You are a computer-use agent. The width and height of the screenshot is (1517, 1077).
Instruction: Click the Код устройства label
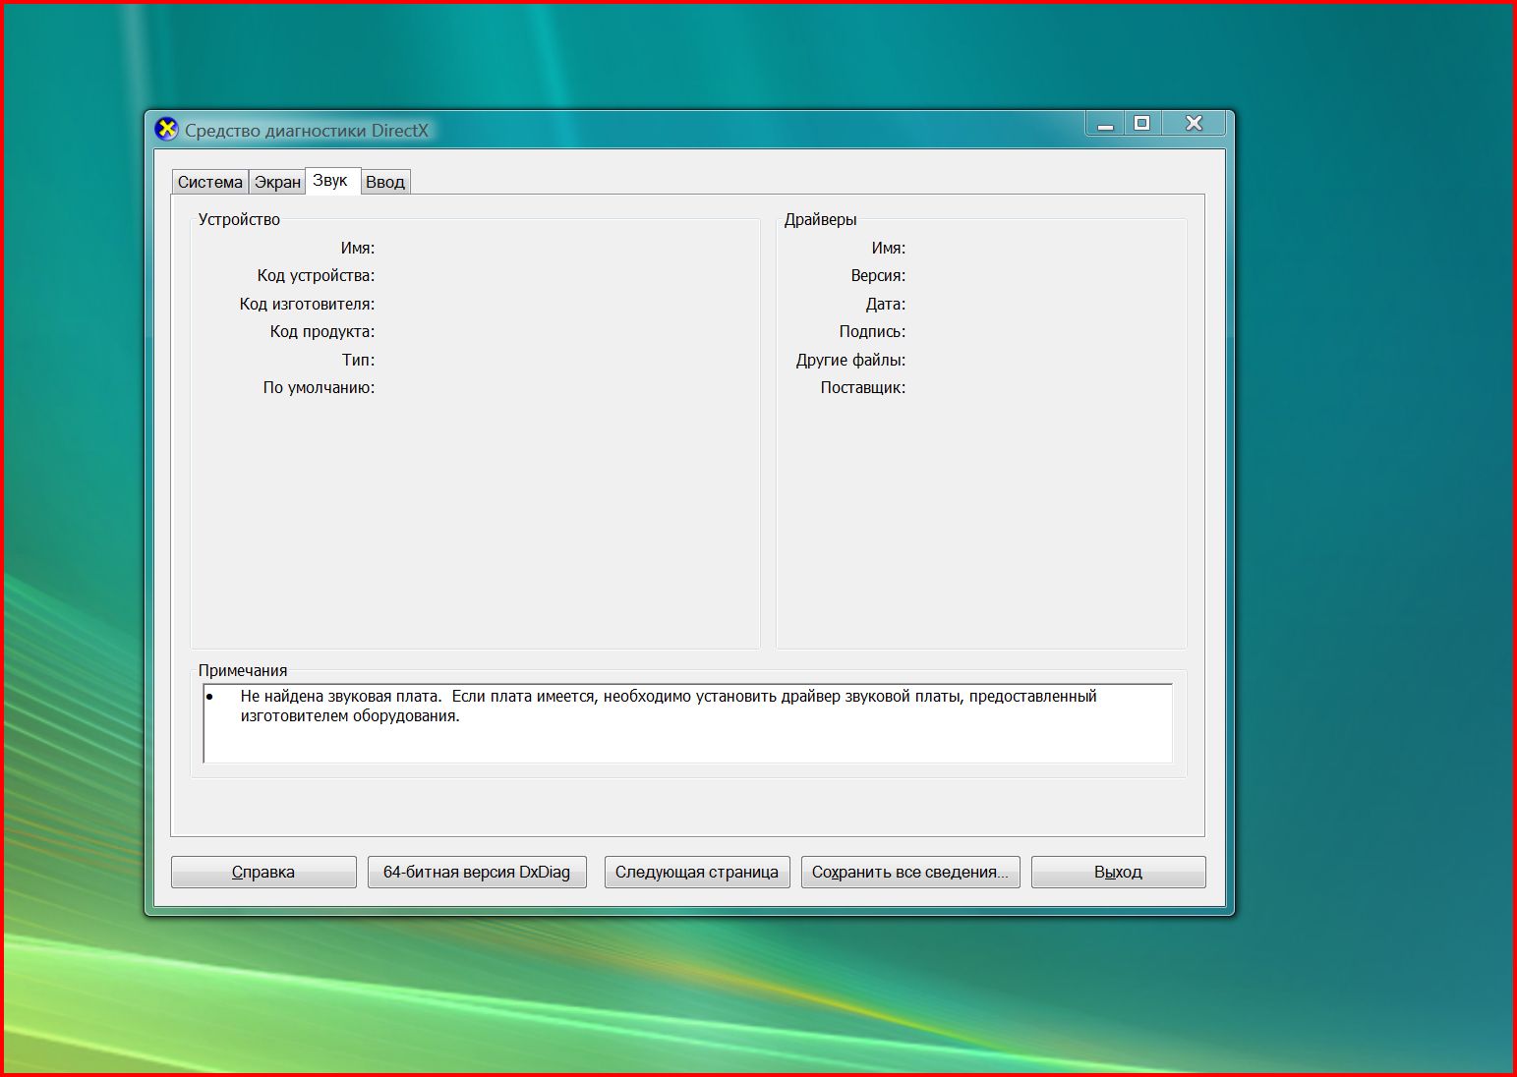(316, 276)
